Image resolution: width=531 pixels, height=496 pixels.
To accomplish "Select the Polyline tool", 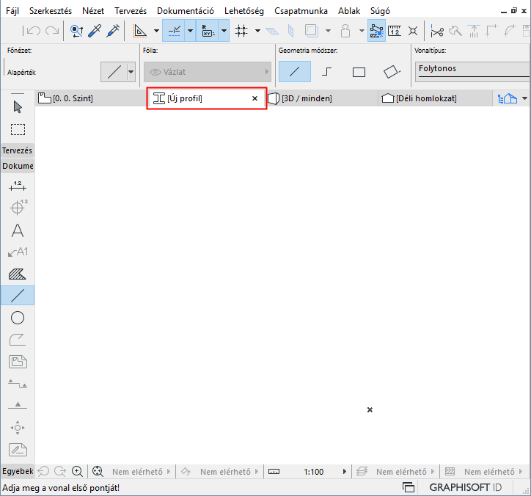I will pyautogui.click(x=18, y=340).
